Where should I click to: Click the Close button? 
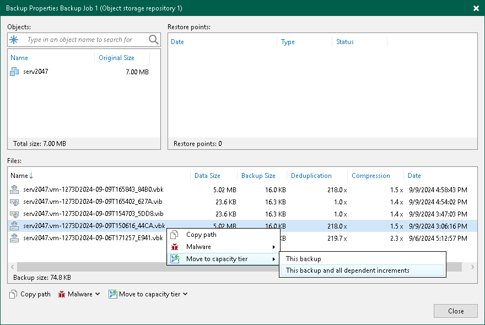click(x=455, y=311)
